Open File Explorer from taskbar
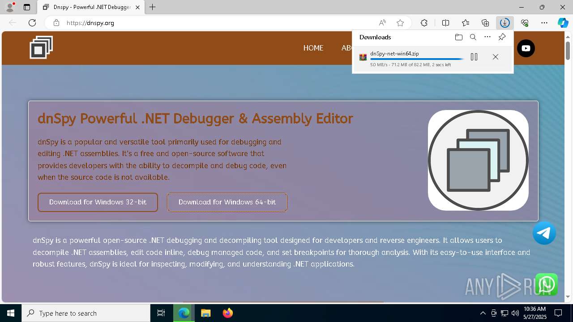The height and width of the screenshot is (322, 573). click(205, 313)
